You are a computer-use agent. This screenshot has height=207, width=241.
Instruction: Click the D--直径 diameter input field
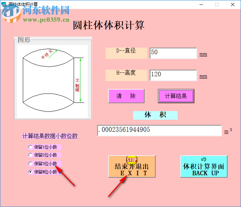[173, 53]
